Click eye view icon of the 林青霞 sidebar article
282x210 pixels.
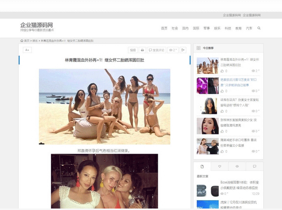(253, 71)
